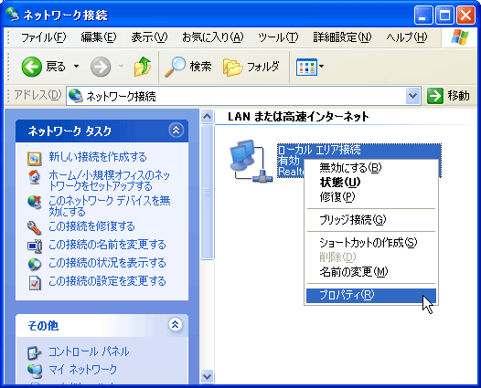This screenshot has height=388, width=481.
Task: Click the Up folder icon in the toolbar
Action: click(x=143, y=67)
